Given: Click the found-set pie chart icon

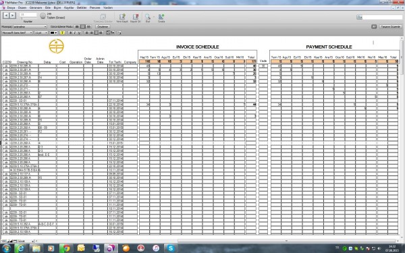Looking at the screenshot, I should tap(43, 16).
